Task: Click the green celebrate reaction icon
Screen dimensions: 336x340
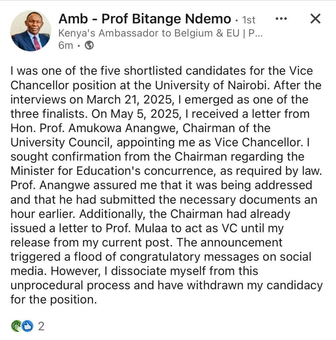Action: click(17, 326)
